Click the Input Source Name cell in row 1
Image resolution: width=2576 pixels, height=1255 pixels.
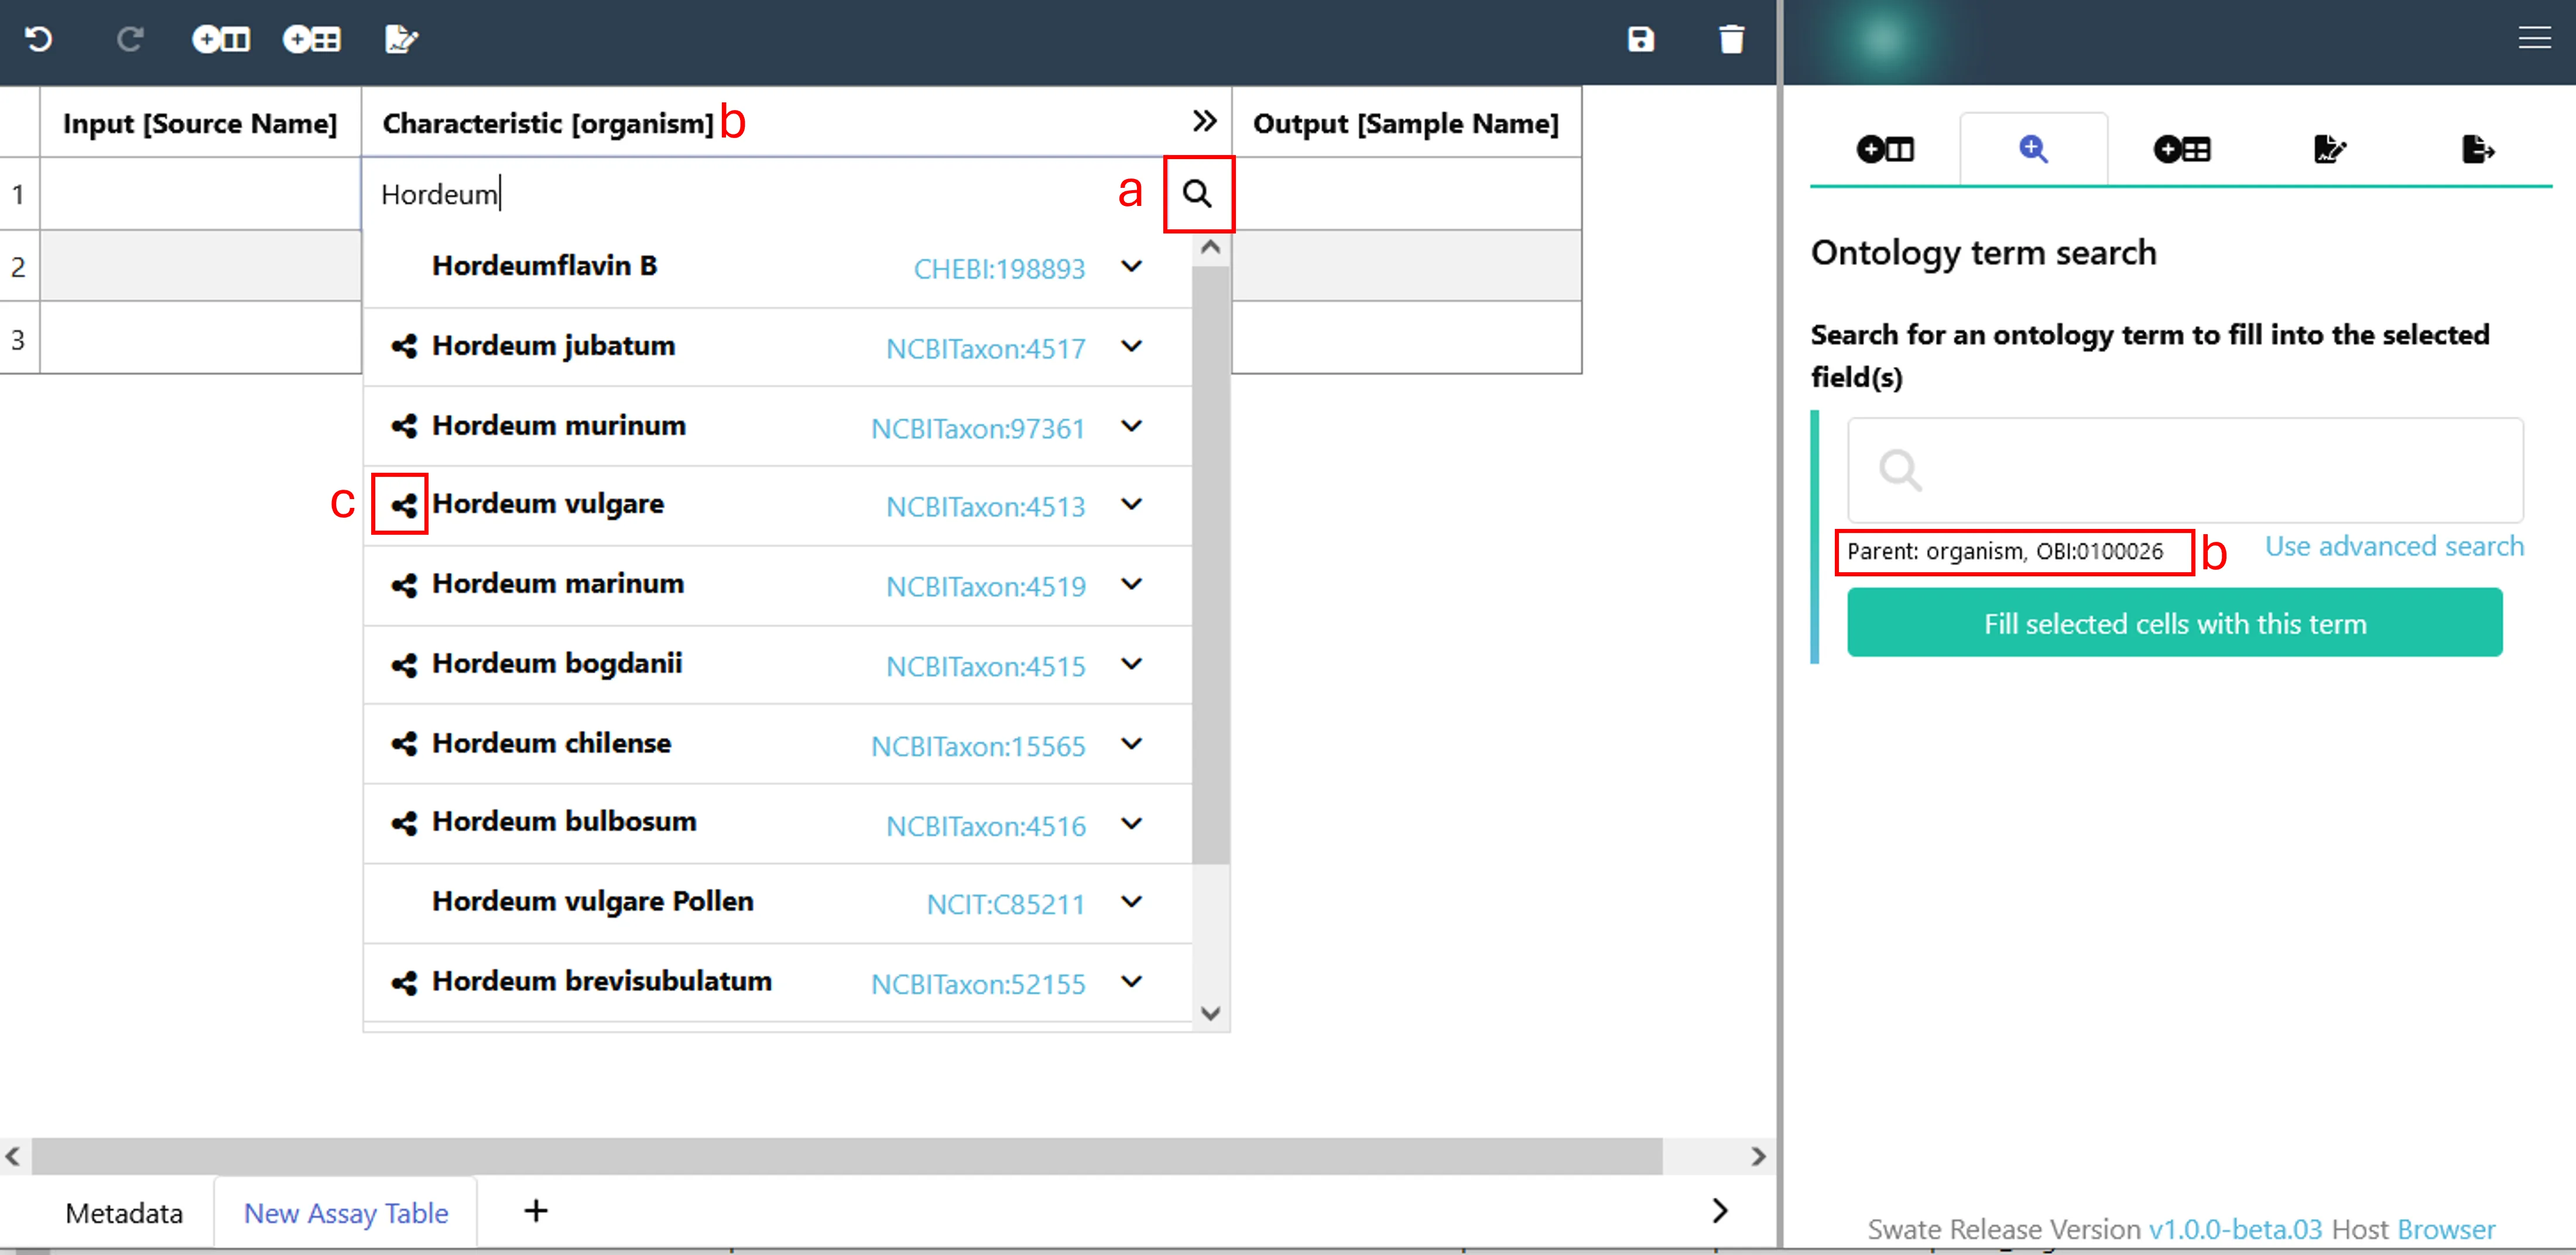pos(200,194)
